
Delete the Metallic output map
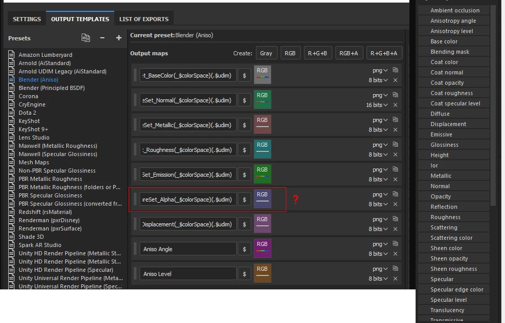[395, 130]
